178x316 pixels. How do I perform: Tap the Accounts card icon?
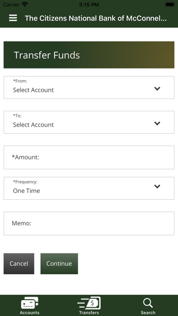30,303
